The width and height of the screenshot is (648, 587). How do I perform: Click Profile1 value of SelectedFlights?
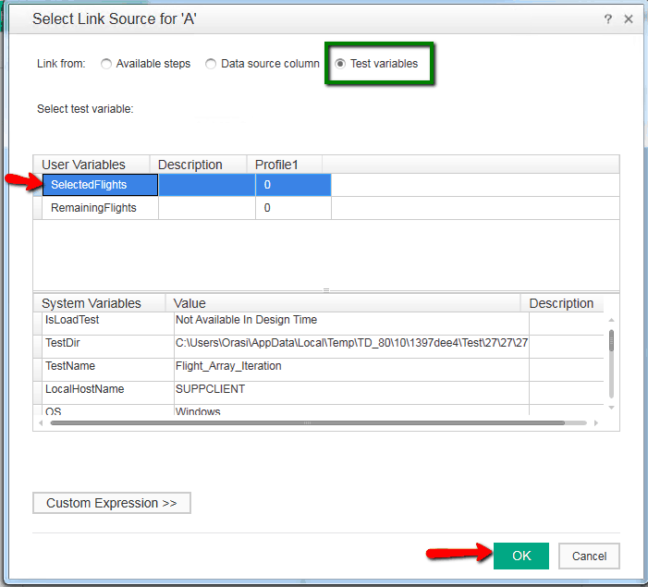[293, 185]
